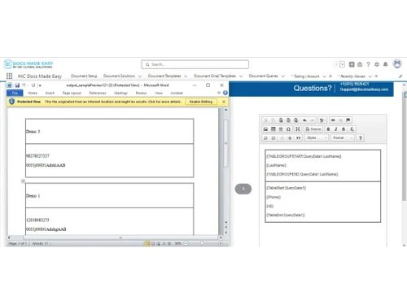Open the File tab in Word
This screenshot has height=305, width=407.
[15, 93]
